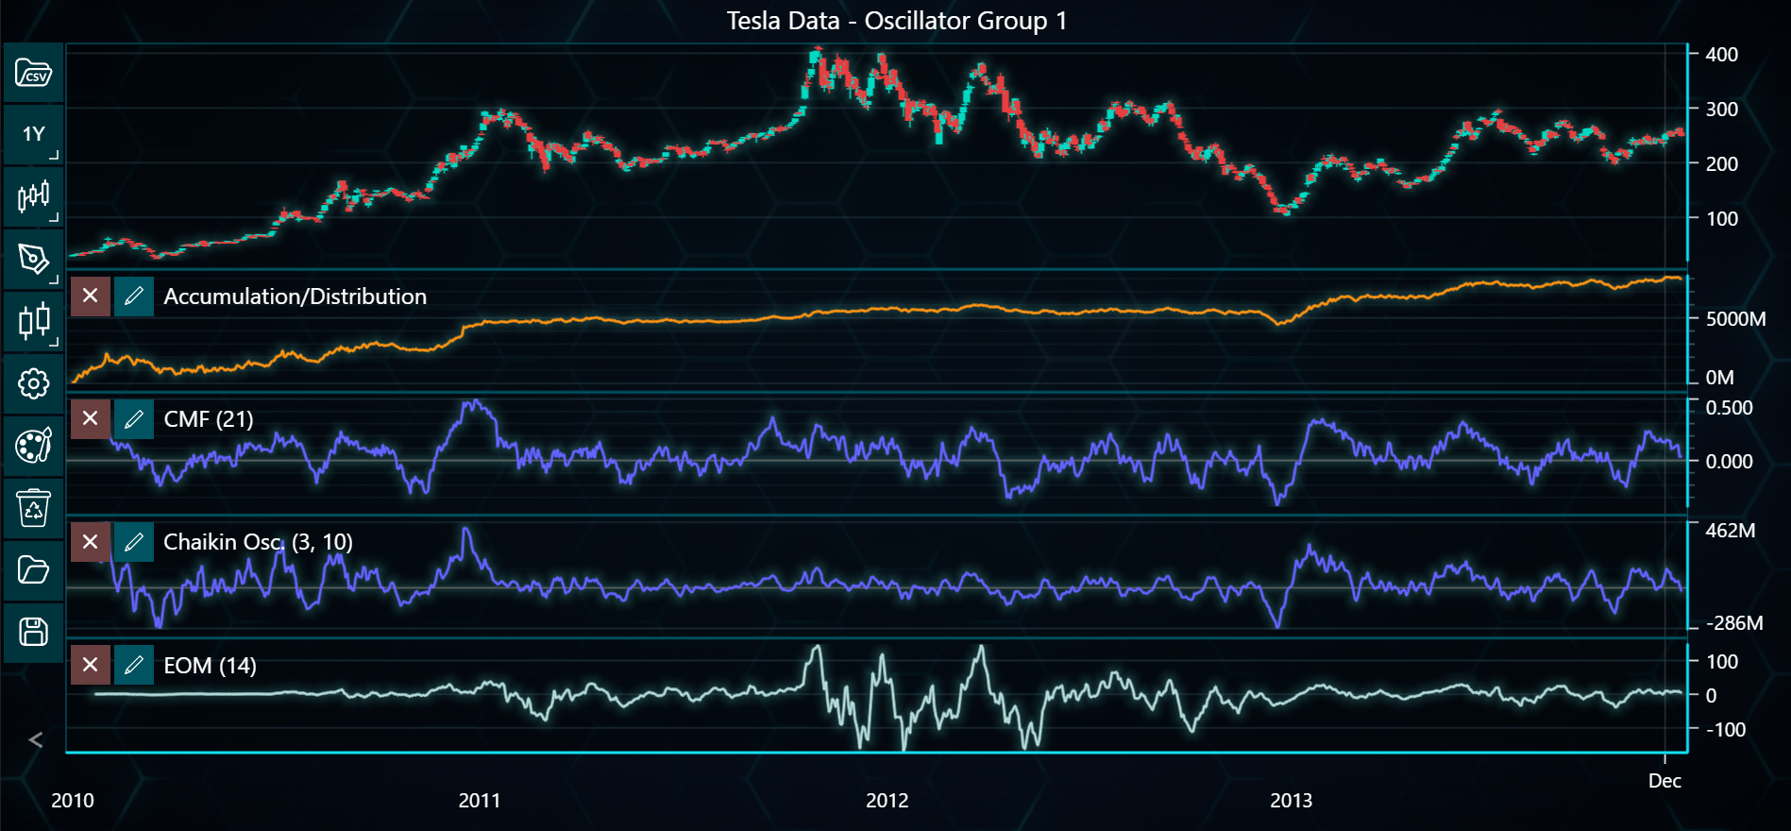1791x831 pixels.
Task: Open the color palette theme picker
Action: [x=34, y=446]
